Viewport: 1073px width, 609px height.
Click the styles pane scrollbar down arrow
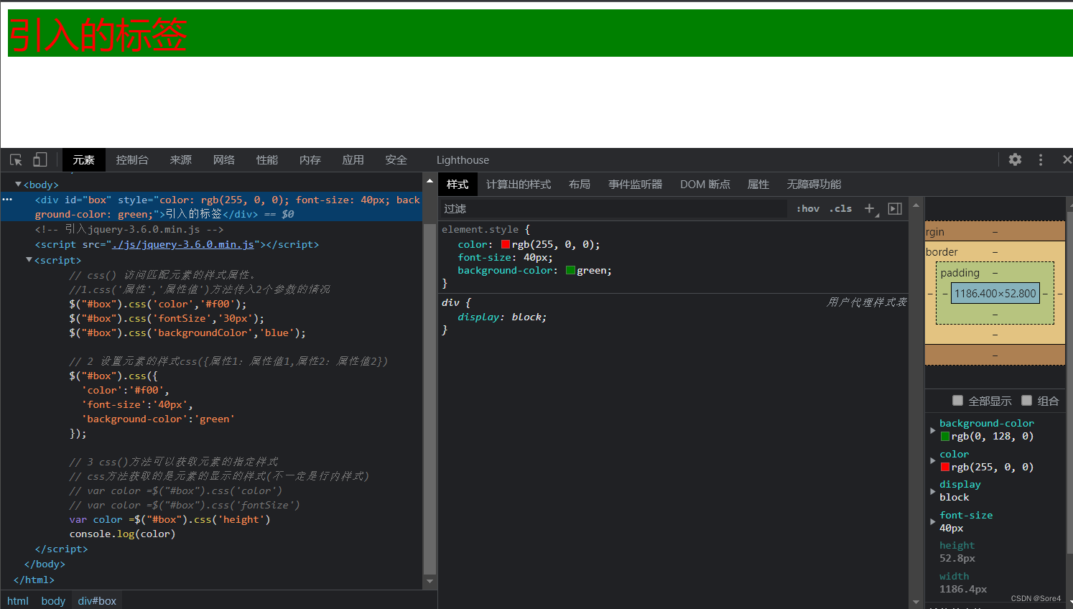(916, 602)
